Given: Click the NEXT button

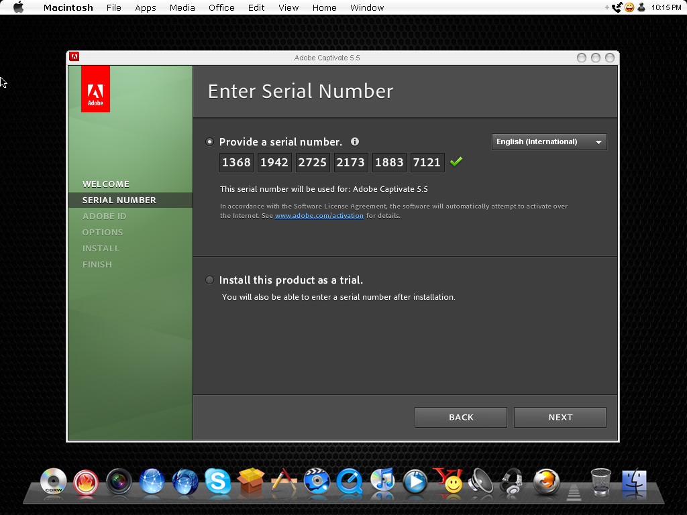Looking at the screenshot, I should click(x=560, y=417).
